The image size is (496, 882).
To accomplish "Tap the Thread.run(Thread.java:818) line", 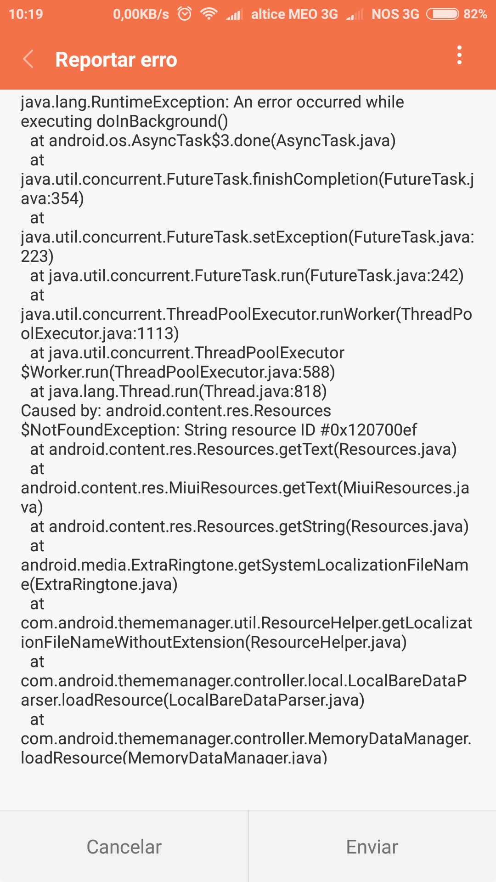I will pyautogui.click(x=178, y=391).
